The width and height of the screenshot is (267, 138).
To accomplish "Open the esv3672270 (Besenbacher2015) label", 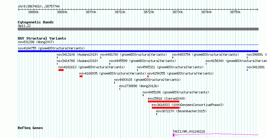I will 181,111.
